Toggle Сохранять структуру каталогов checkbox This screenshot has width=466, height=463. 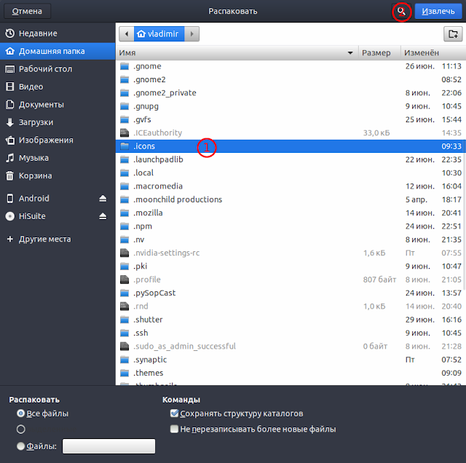[174, 413]
